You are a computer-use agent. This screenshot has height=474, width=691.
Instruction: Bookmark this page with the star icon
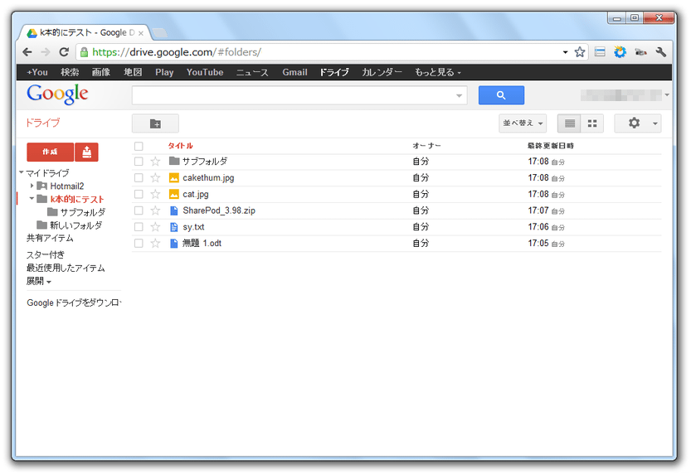(580, 52)
